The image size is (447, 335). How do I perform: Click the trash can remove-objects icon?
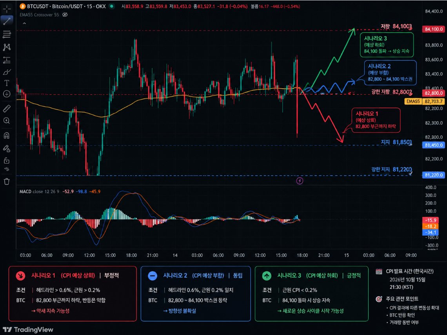point(7,181)
